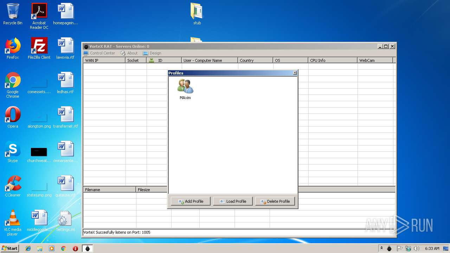Viewport: 450px width, 253px height.
Task: Open the Design menu
Action: [152, 53]
